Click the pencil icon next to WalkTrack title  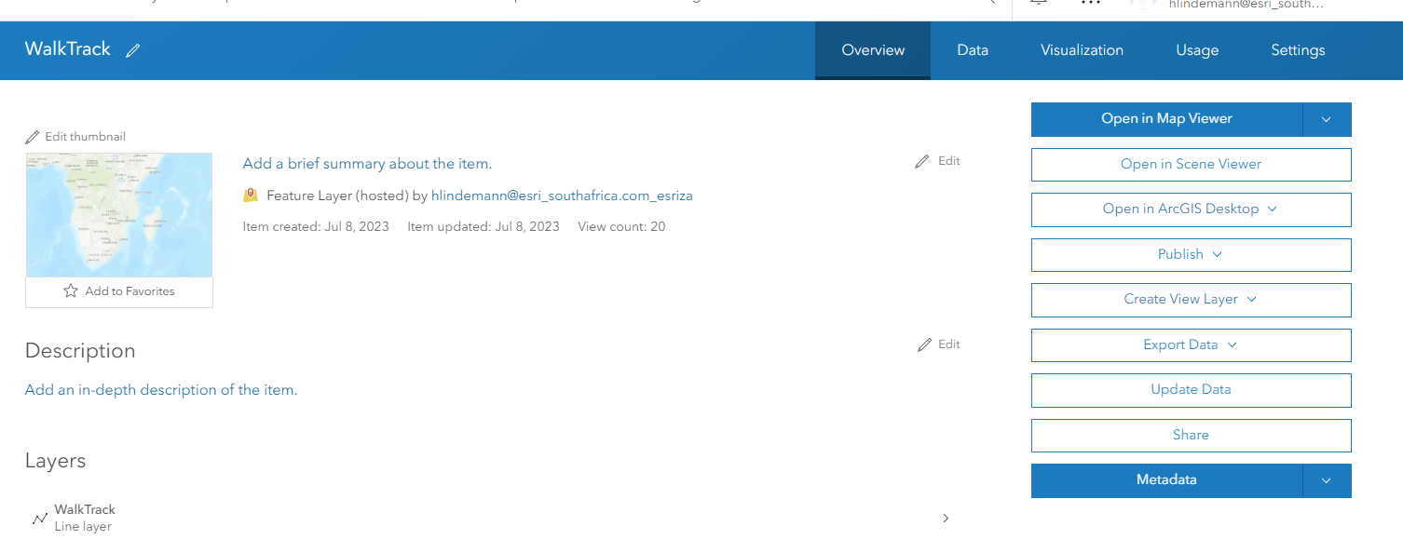click(x=132, y=49)
